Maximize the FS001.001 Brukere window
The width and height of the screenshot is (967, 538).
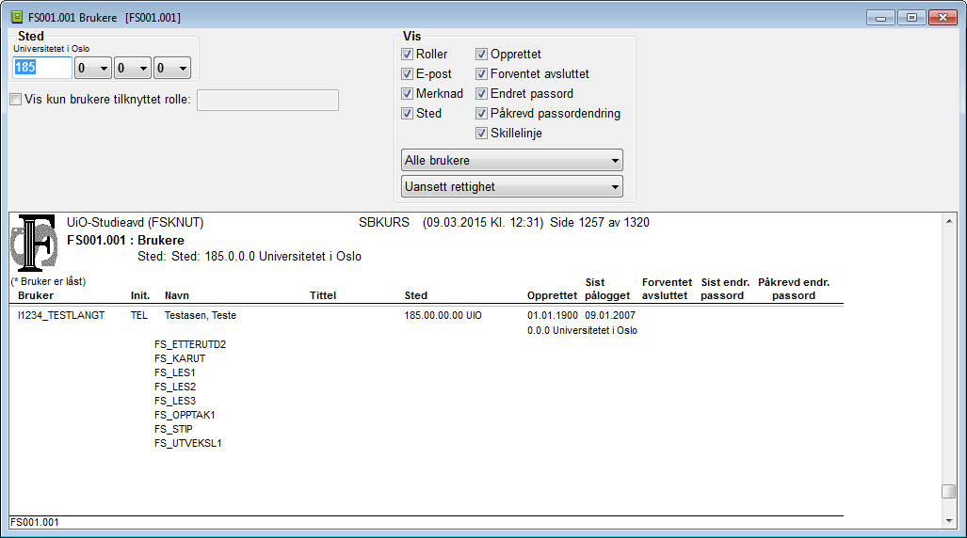911,18
